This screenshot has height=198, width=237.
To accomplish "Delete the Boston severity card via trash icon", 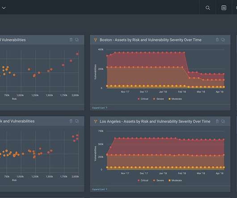I will [217, 40].
